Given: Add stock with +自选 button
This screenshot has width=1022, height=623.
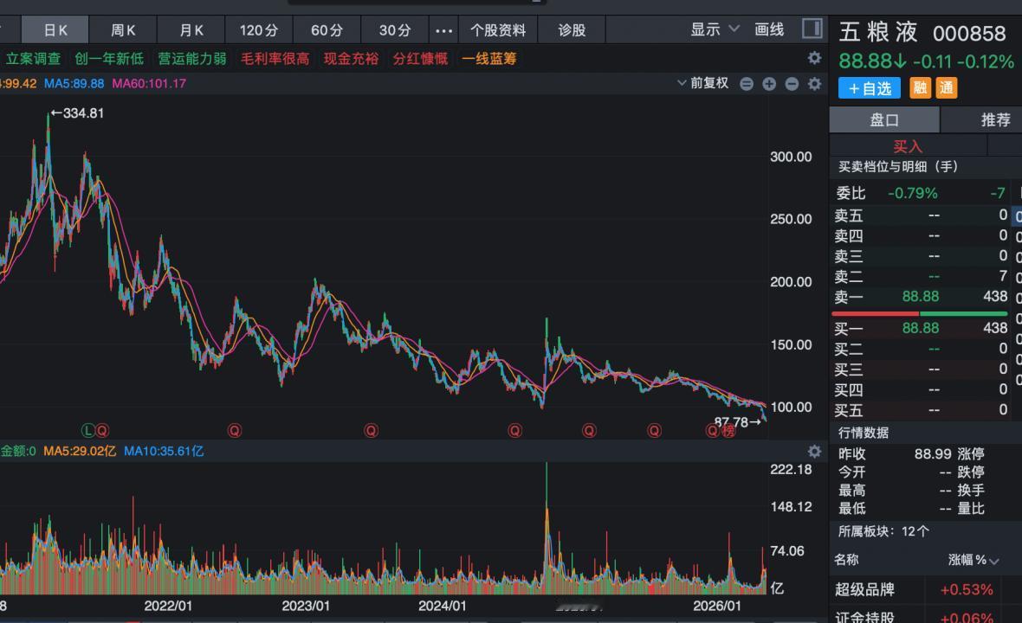Looking at the screenshot, I should pyautogui.click(x=870, y=88).
